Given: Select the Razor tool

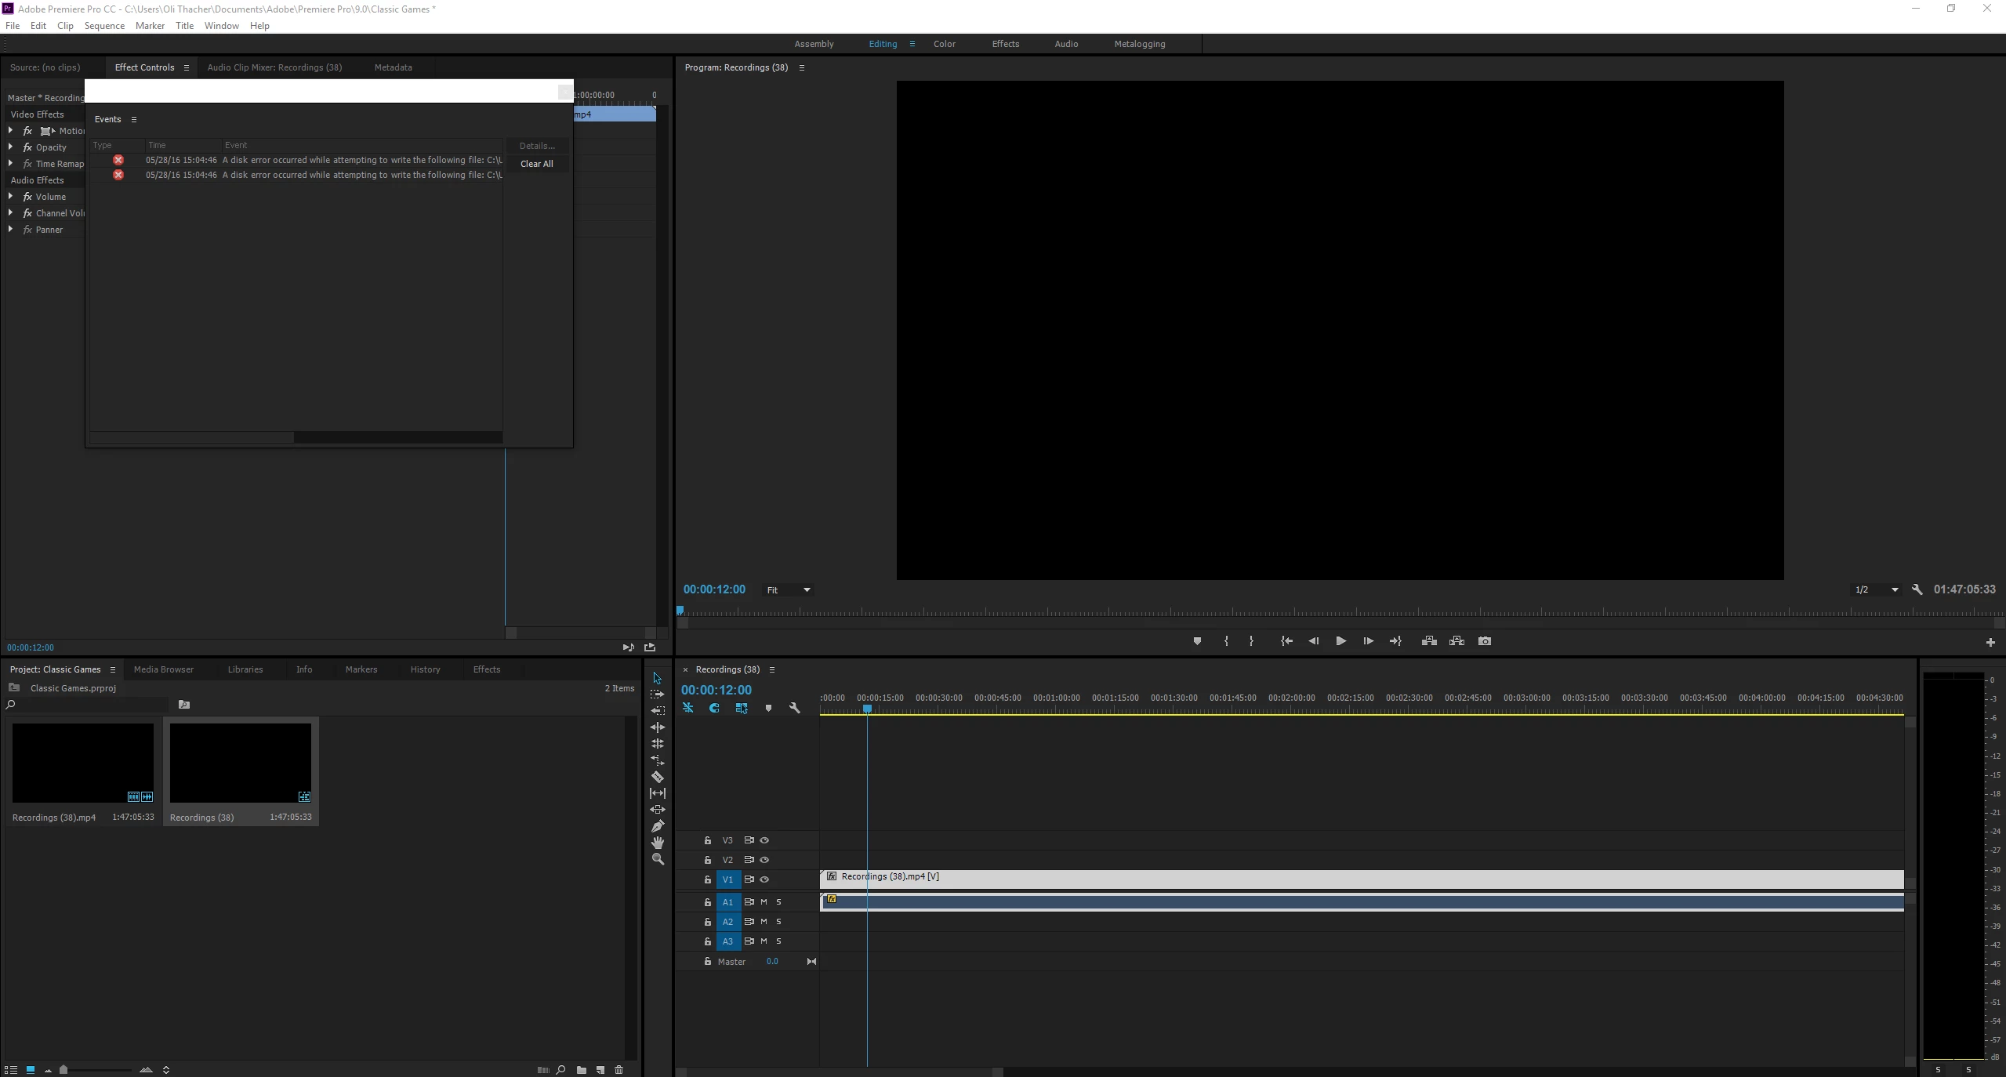Looking at the screenshot, I should click(657, 777).
